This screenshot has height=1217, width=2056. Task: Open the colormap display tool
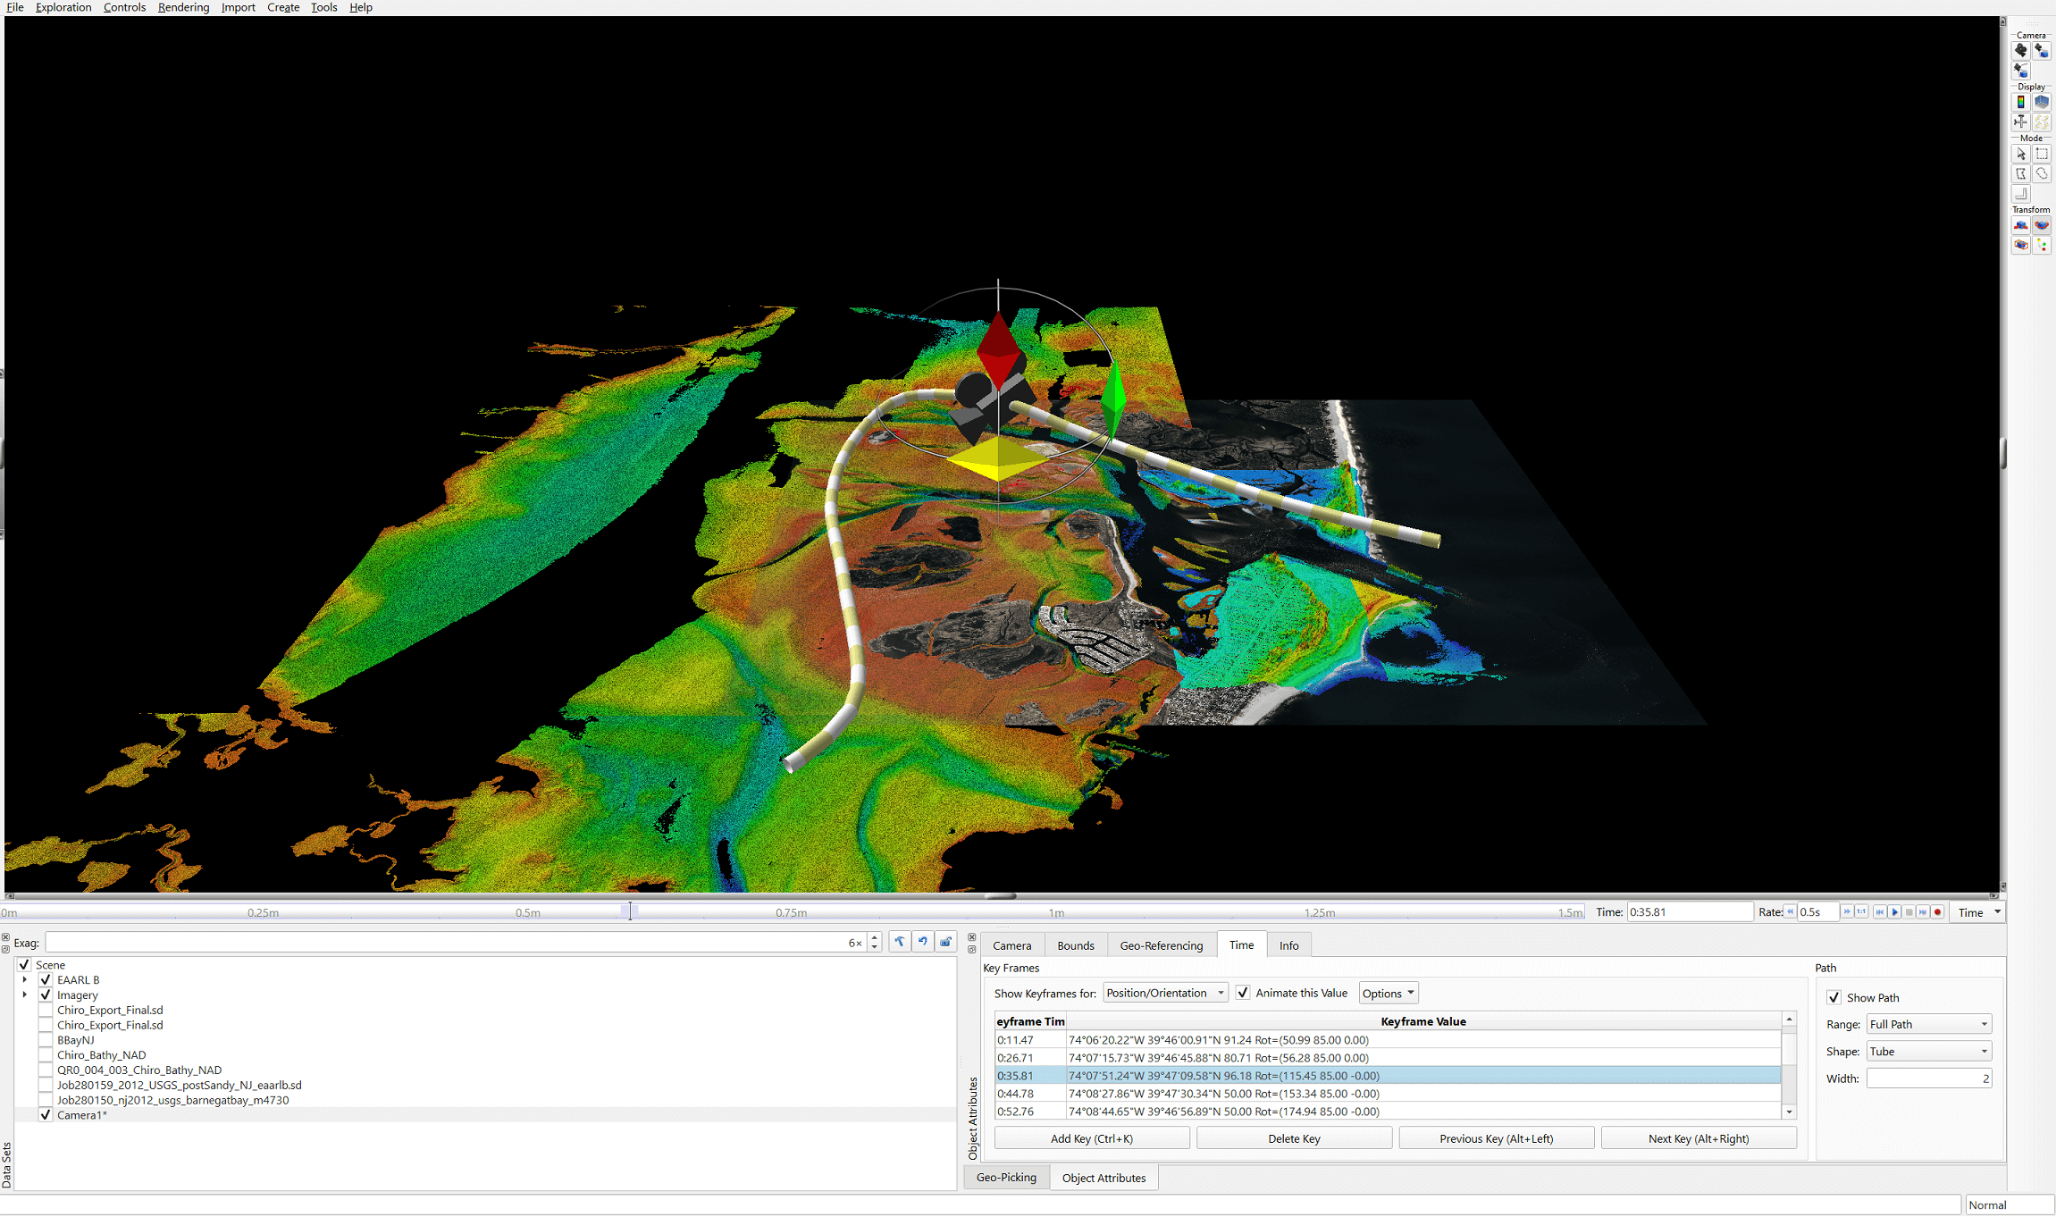(2021, 102)
